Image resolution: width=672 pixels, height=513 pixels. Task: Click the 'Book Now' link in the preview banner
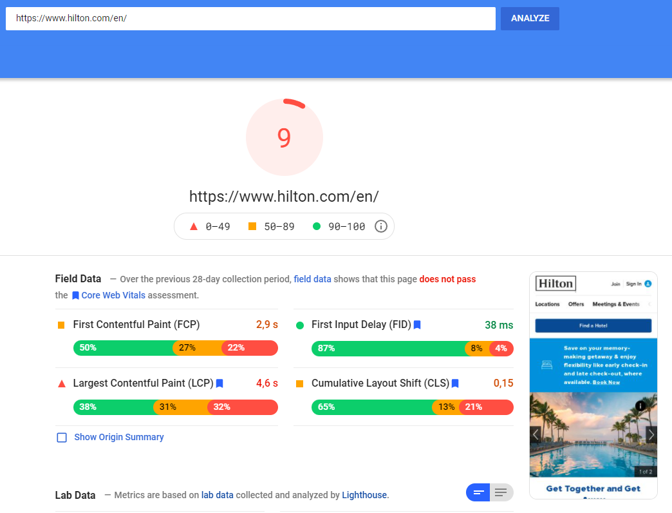(606, 382)
